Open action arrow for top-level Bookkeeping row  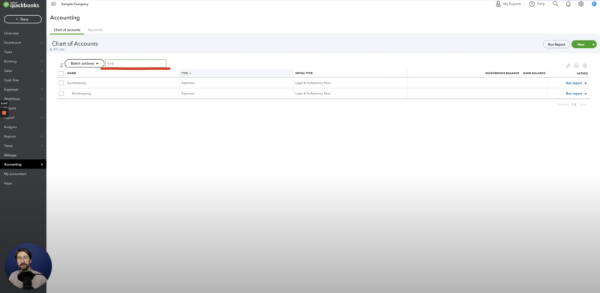click(x=586, y=83)
